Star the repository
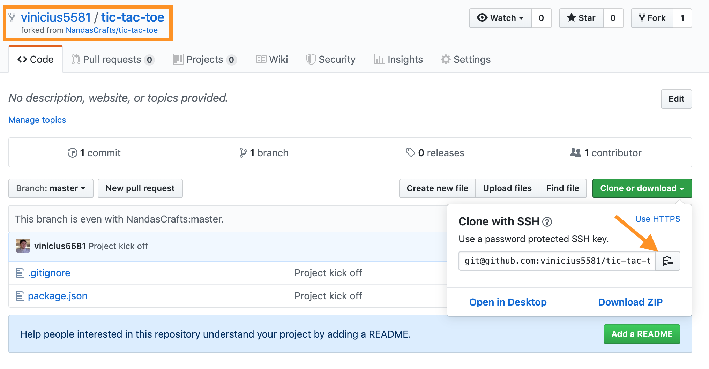Image resolution: width=709 pixels, height=369 pixels. [581, 18]
